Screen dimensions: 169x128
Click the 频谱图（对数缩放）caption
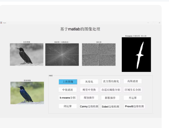62,42
